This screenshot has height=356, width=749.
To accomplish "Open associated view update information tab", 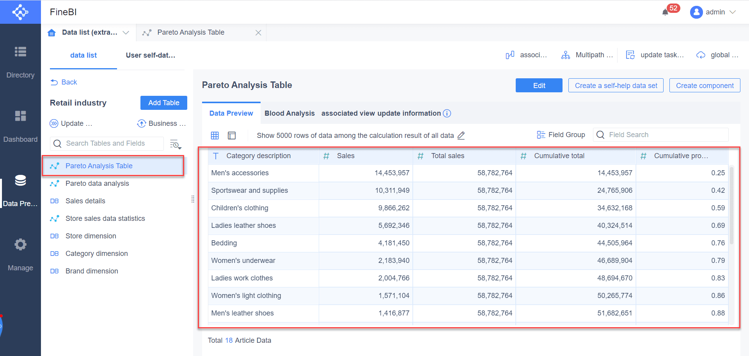I will (x=381, y=113).
